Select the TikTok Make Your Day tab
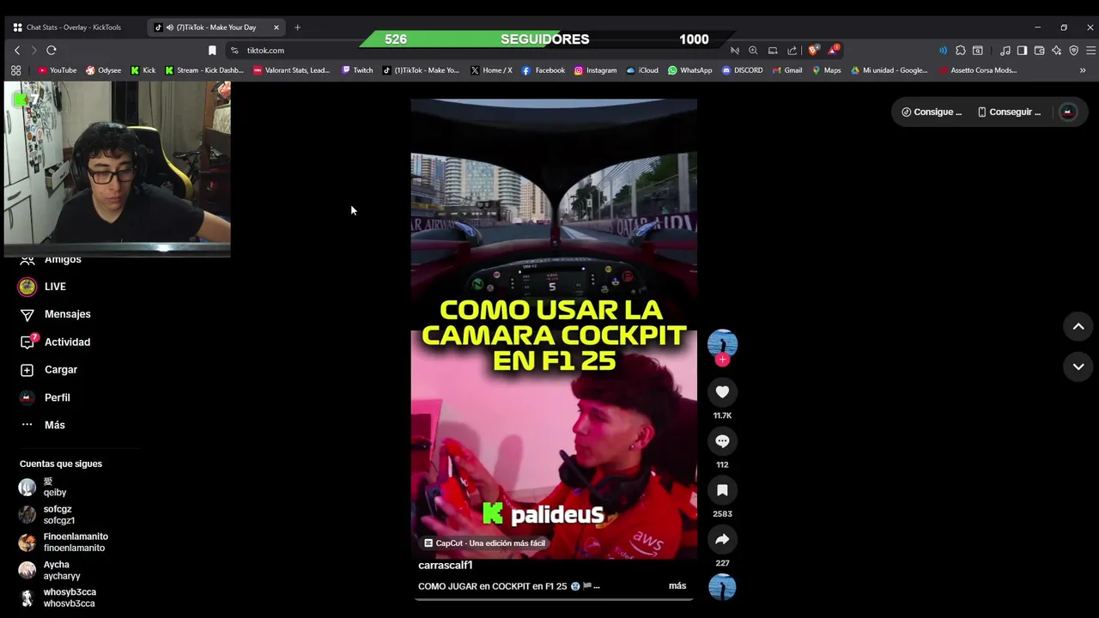This screenshot has height=618, width=1099. 216,27
